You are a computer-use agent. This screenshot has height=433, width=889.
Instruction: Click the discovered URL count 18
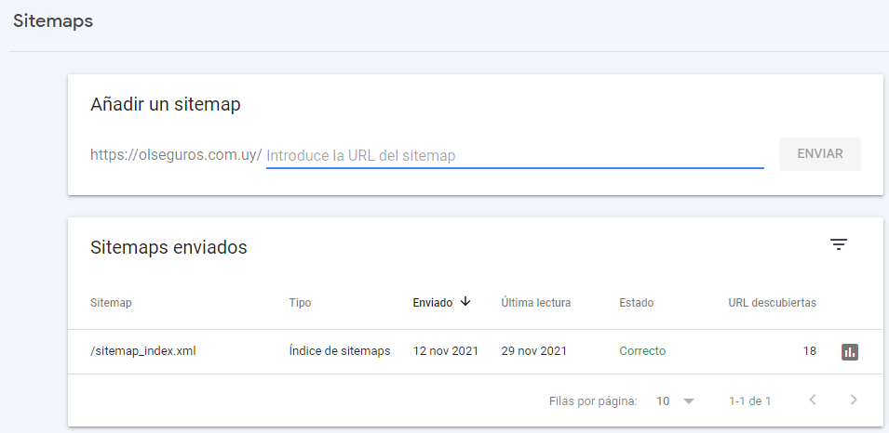click(x=810, y=351)
